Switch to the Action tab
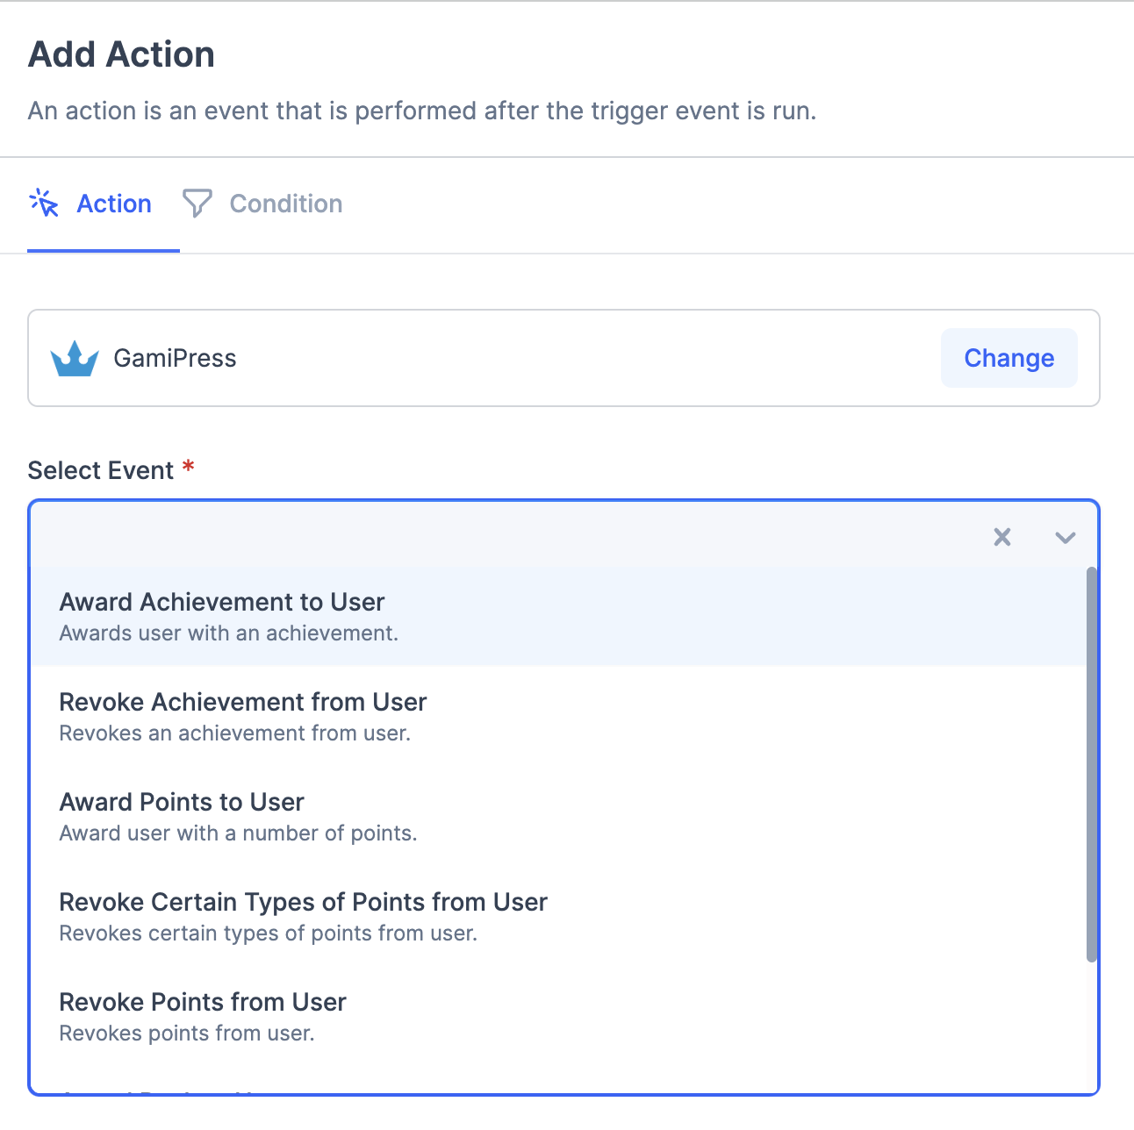 pyautogui.click(x=114, y=204)
